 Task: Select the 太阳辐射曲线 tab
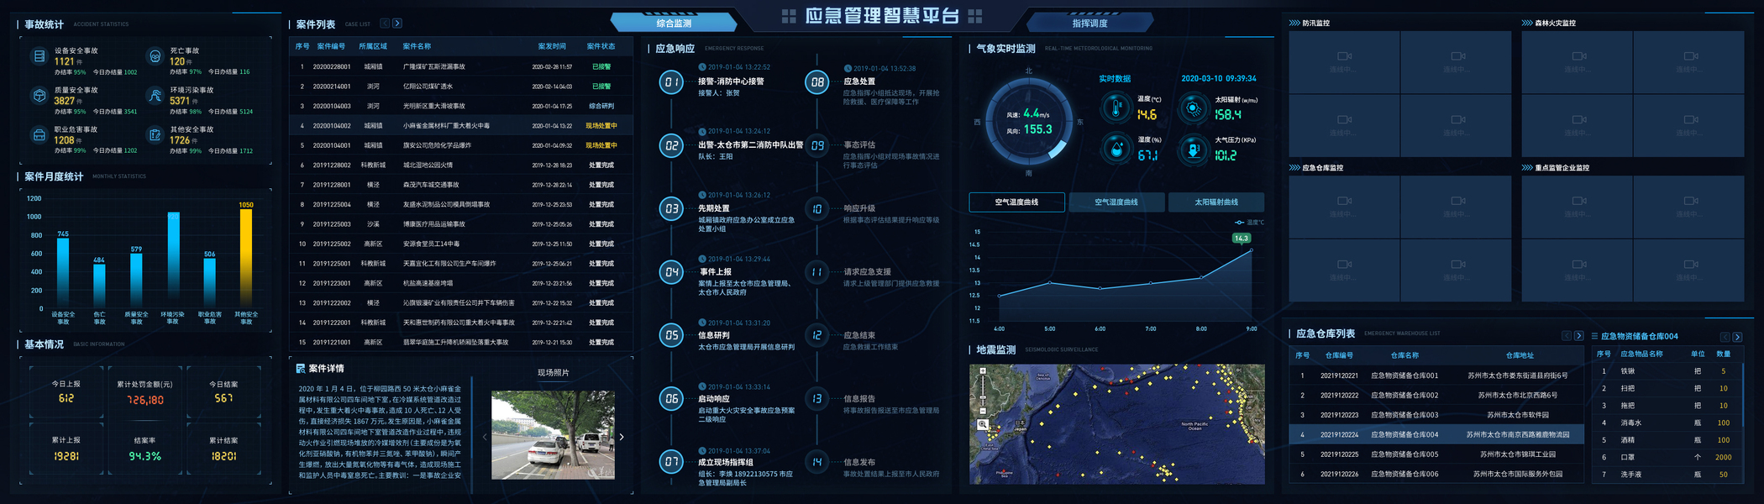1216,202
